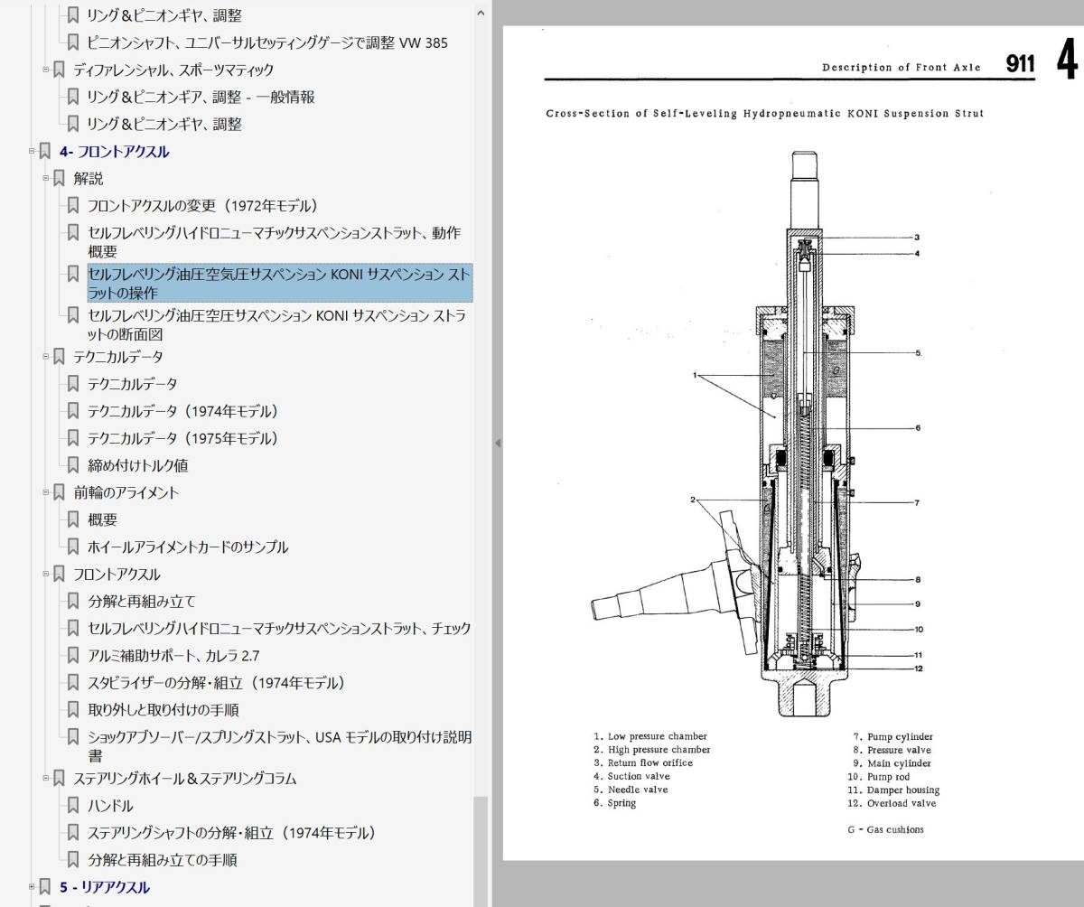Select highlighted bookmark KONI サスペンション ストラットの操作
1084x907 pixels.
point(279,284)
